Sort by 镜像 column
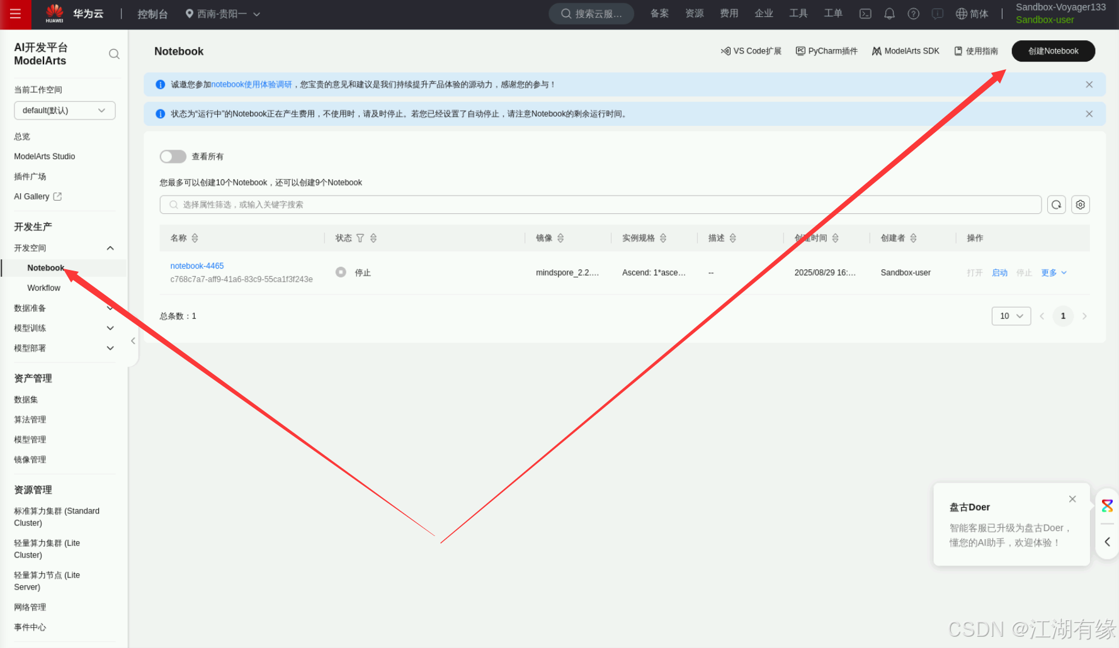The height and width of the screenshot is (648, 1119). [x=560, y=238]
